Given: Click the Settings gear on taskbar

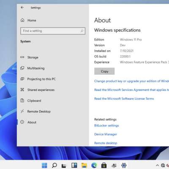Looking at the screenshot, I should (x=124, y=165).
